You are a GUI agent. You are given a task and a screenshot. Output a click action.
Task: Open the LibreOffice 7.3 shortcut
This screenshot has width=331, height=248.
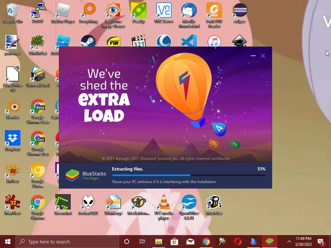13,79
